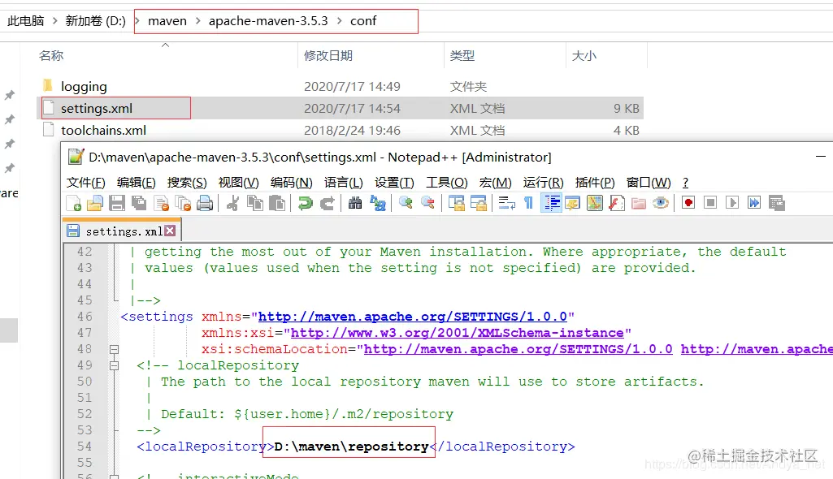Click the Folder as Workspace icon
Viewport: 833px width, 479px height.
tap(639, 203)
